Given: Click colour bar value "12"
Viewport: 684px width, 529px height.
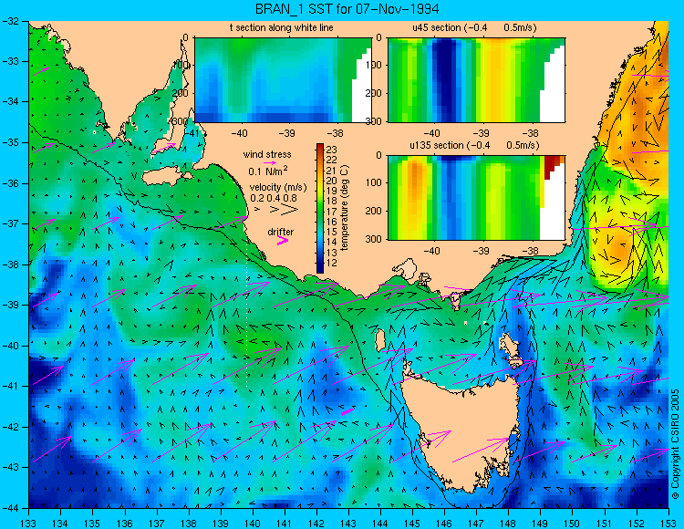Looking at the screenshot, I should click(332, 263).
